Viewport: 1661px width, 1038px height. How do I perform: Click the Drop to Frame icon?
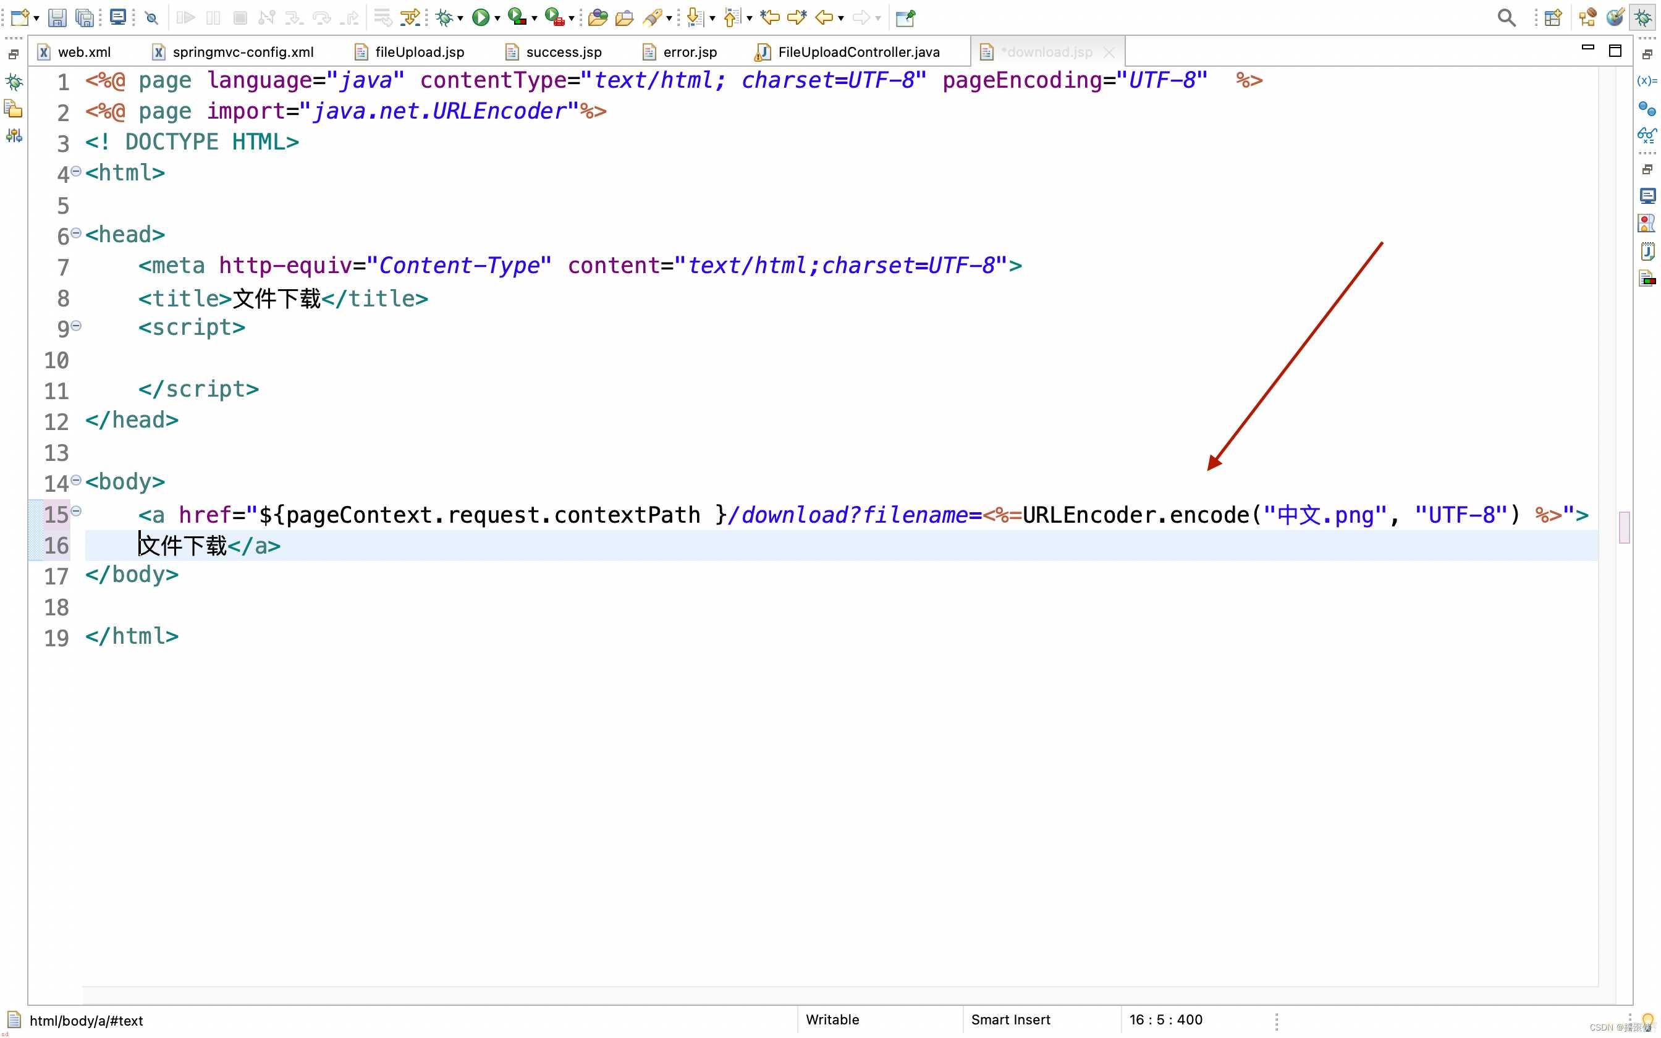tap(383, 17)
